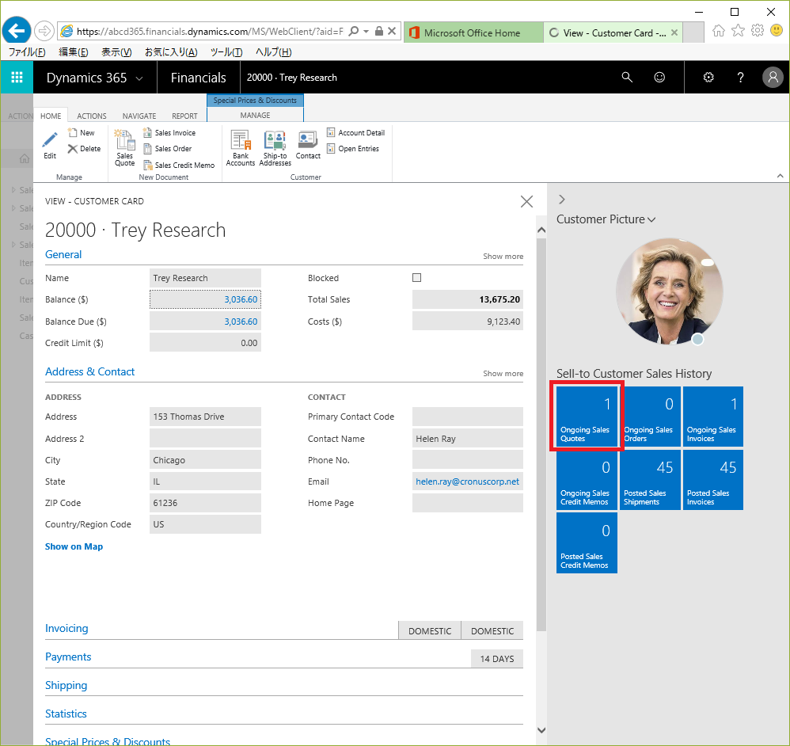Show more fields in Address & Contact
Viewport: 790px width, 746px height.
[x=503, y=374]
